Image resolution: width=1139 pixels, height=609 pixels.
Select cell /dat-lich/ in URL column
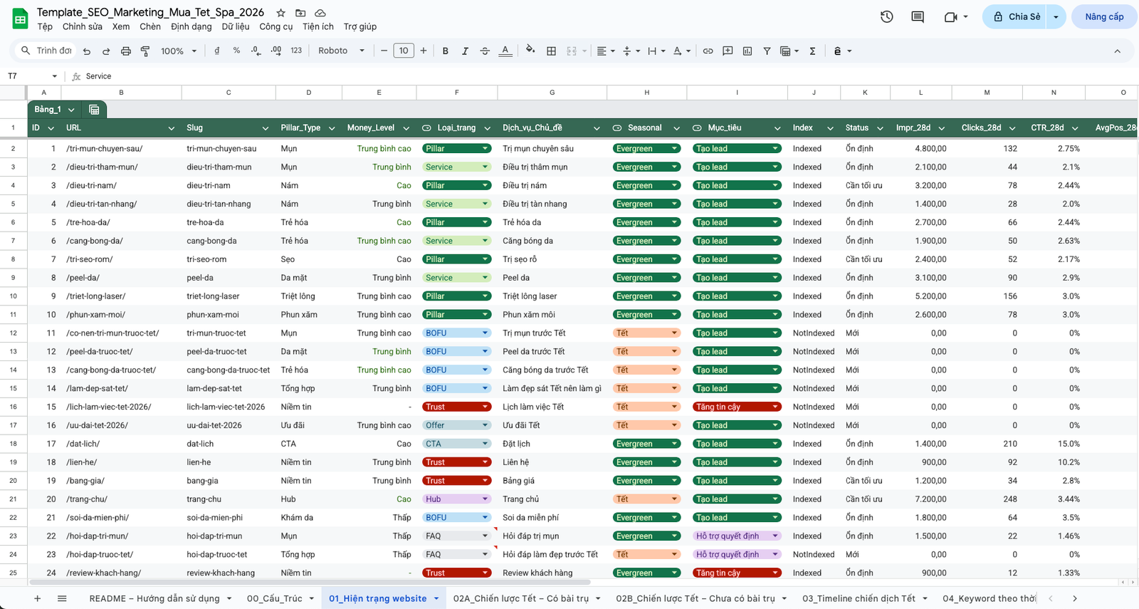(x=121, y=444)
